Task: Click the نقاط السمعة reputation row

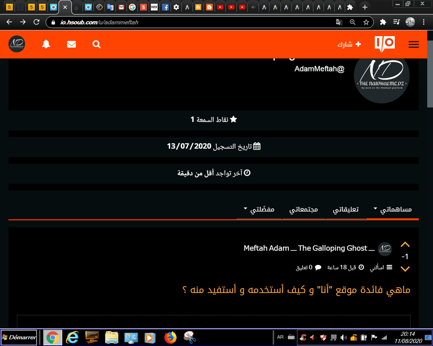Action: (214, 119)
